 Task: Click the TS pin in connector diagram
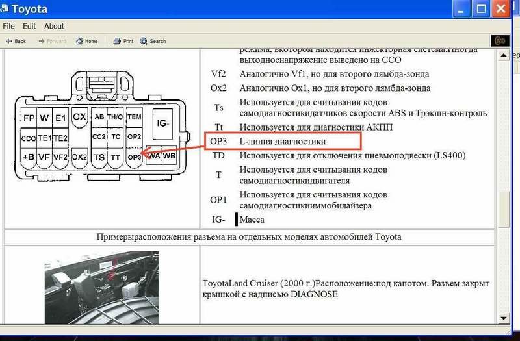tap(99, 157)
